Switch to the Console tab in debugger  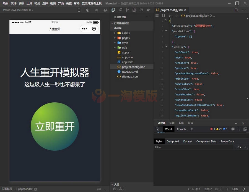tap(181, 129)
